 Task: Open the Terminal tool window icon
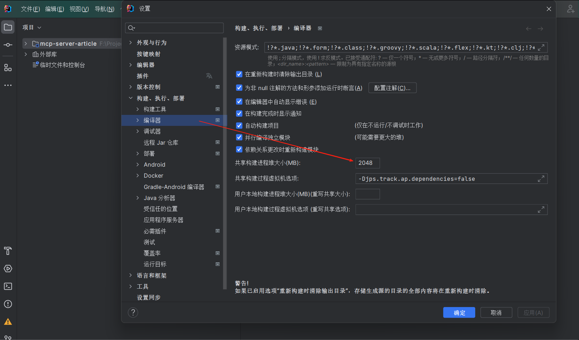tap(8, 286)
